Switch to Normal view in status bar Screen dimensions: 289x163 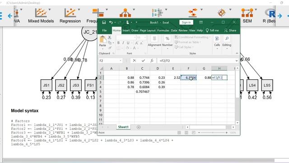click(x=179, y=133)
